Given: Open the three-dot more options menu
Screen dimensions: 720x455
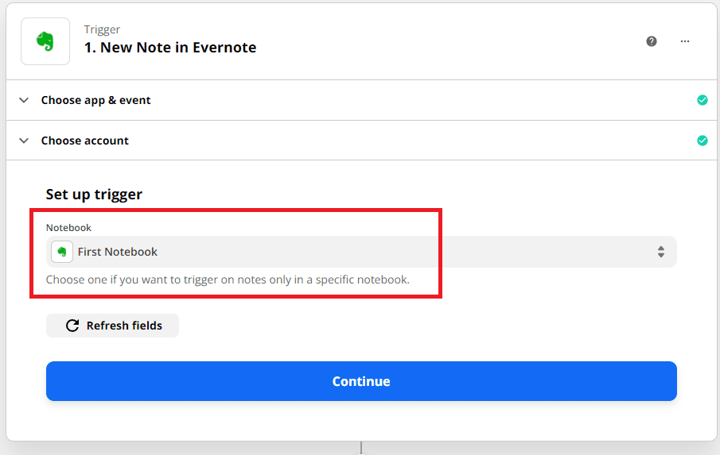Looking at the screenshot, I should click(x=685, y=41).
